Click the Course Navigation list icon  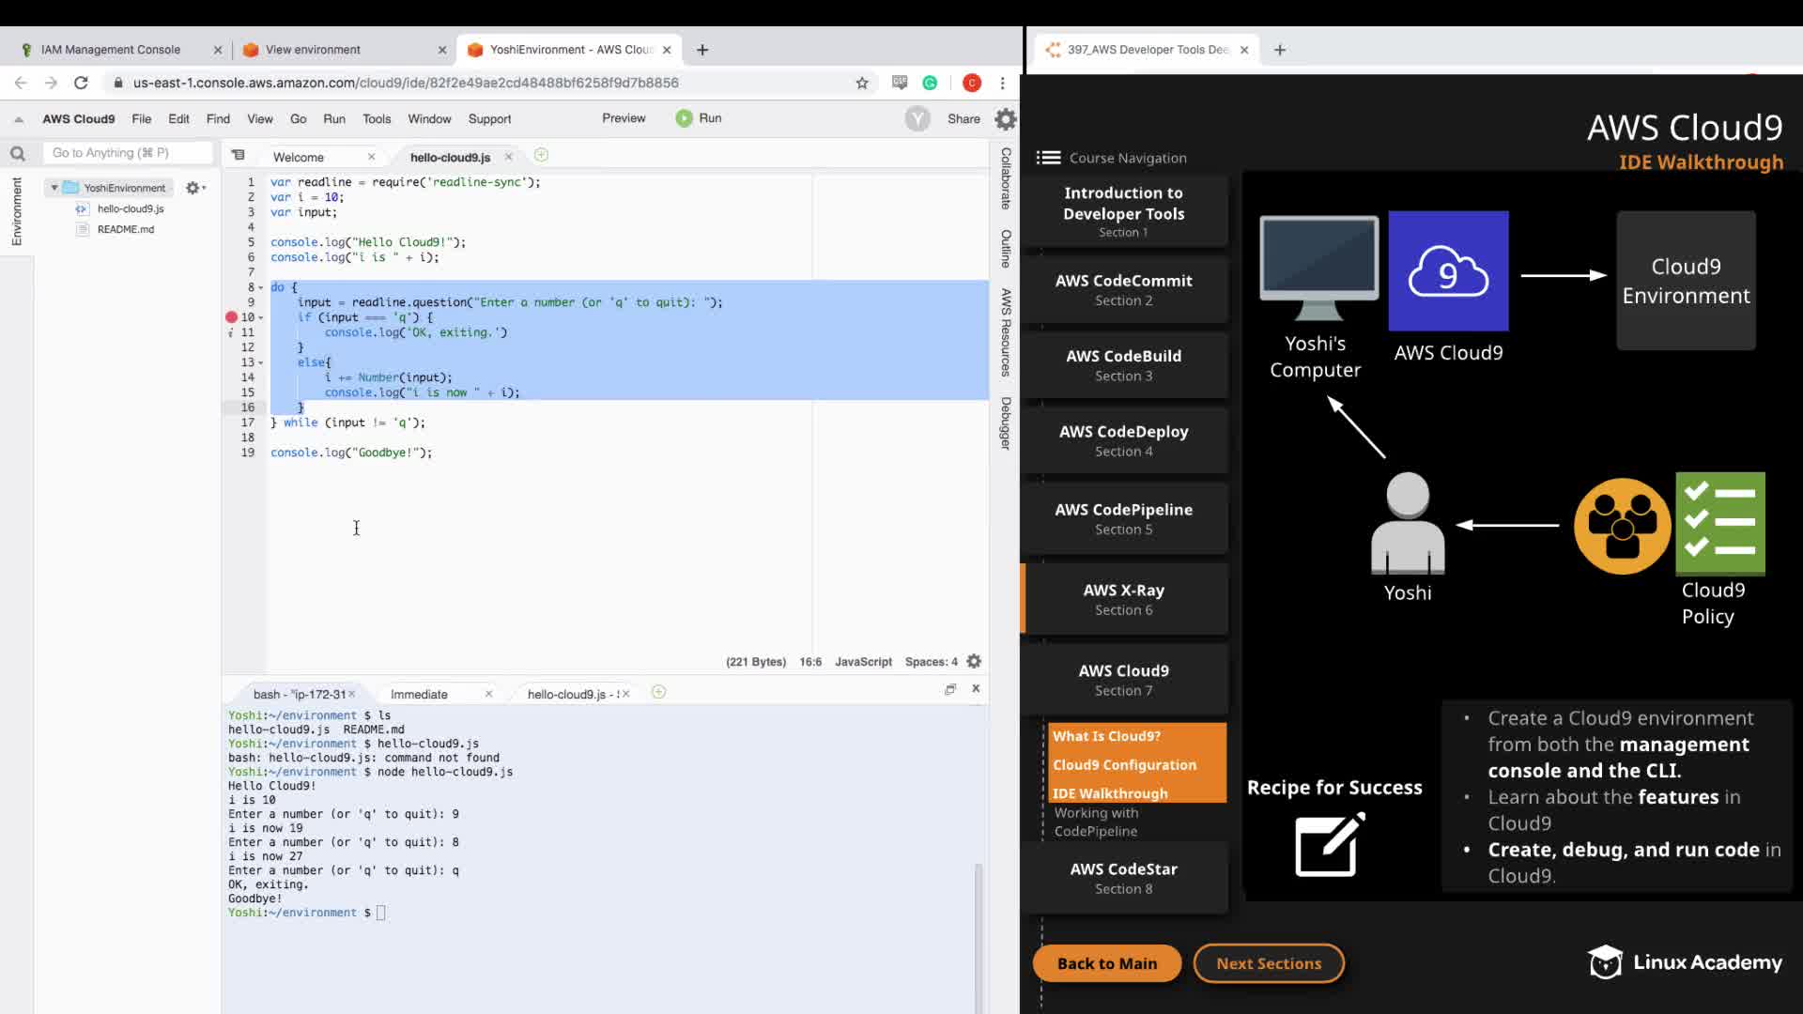tap(1048, 158)
